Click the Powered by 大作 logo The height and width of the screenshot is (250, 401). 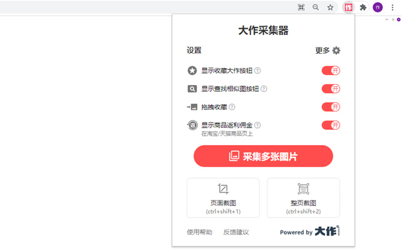310,232
